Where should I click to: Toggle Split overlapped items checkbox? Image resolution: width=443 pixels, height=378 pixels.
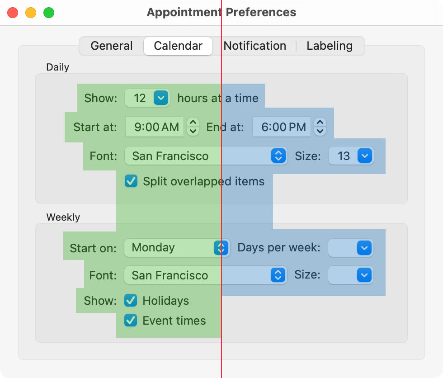131,181
